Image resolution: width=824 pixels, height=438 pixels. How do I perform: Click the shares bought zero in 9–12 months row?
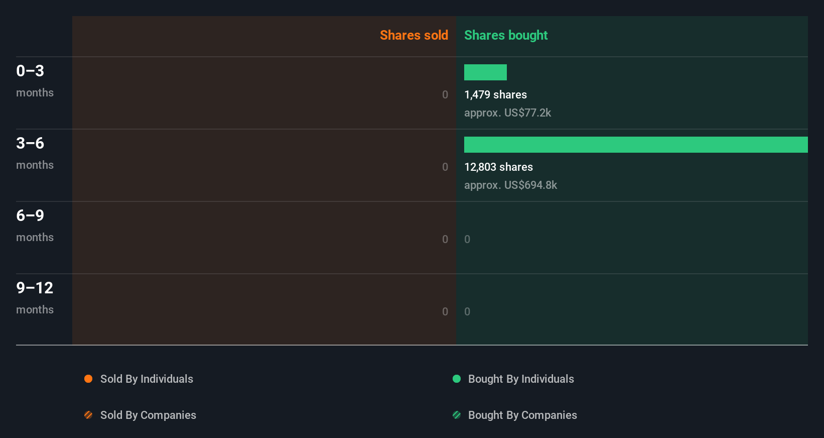pyautogui.click(x=467, y=311)
